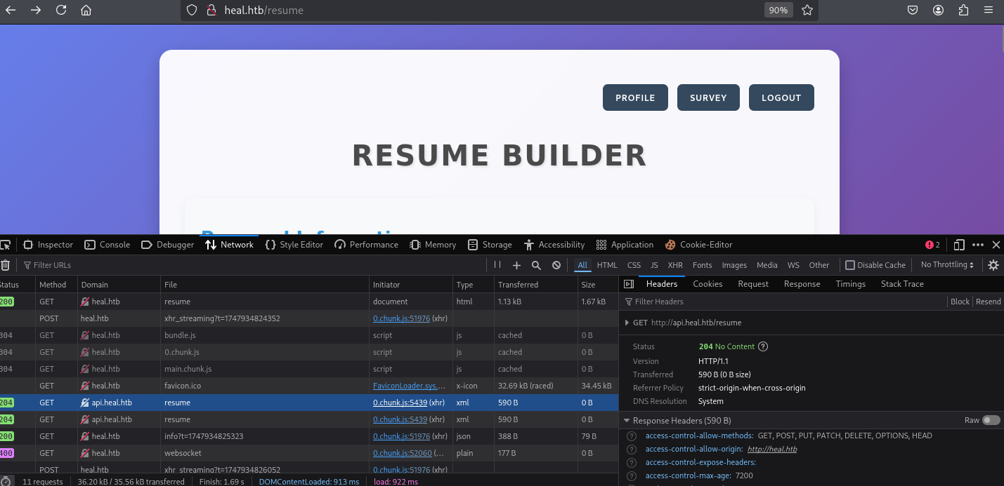Screen dimensions: 1004x486
Task: Toggle the responsive design mode icon
Action: tap(960, 245)
